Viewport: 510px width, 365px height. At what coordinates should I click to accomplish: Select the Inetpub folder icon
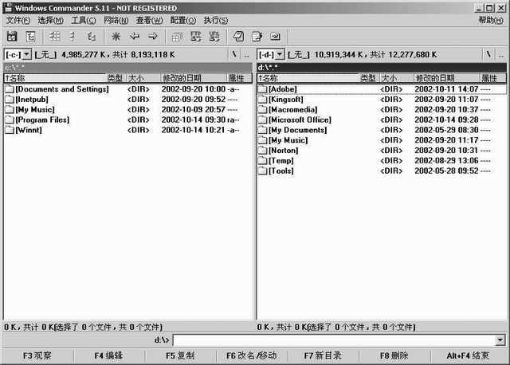[x=10, y=100]
